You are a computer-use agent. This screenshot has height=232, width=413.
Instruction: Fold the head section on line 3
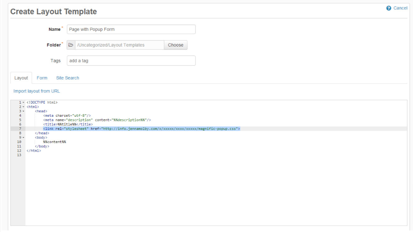[23, 111]
